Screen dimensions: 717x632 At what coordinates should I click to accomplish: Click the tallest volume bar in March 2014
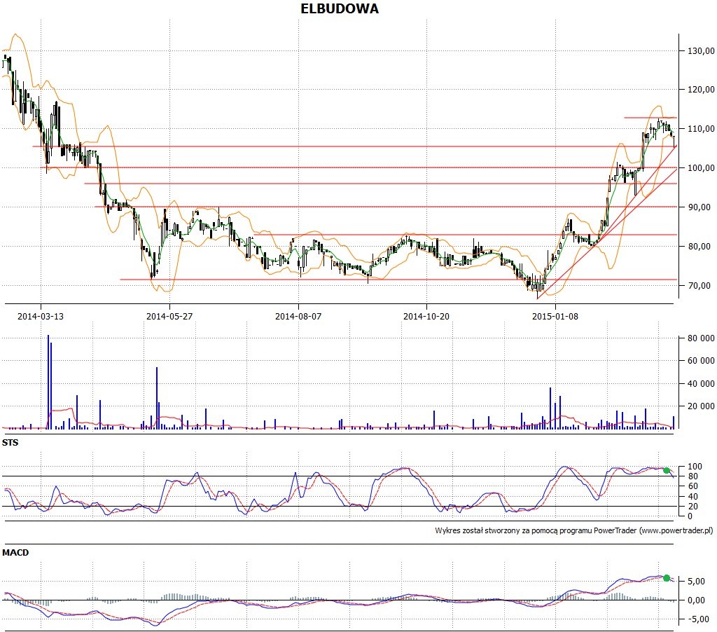[48, 382]
